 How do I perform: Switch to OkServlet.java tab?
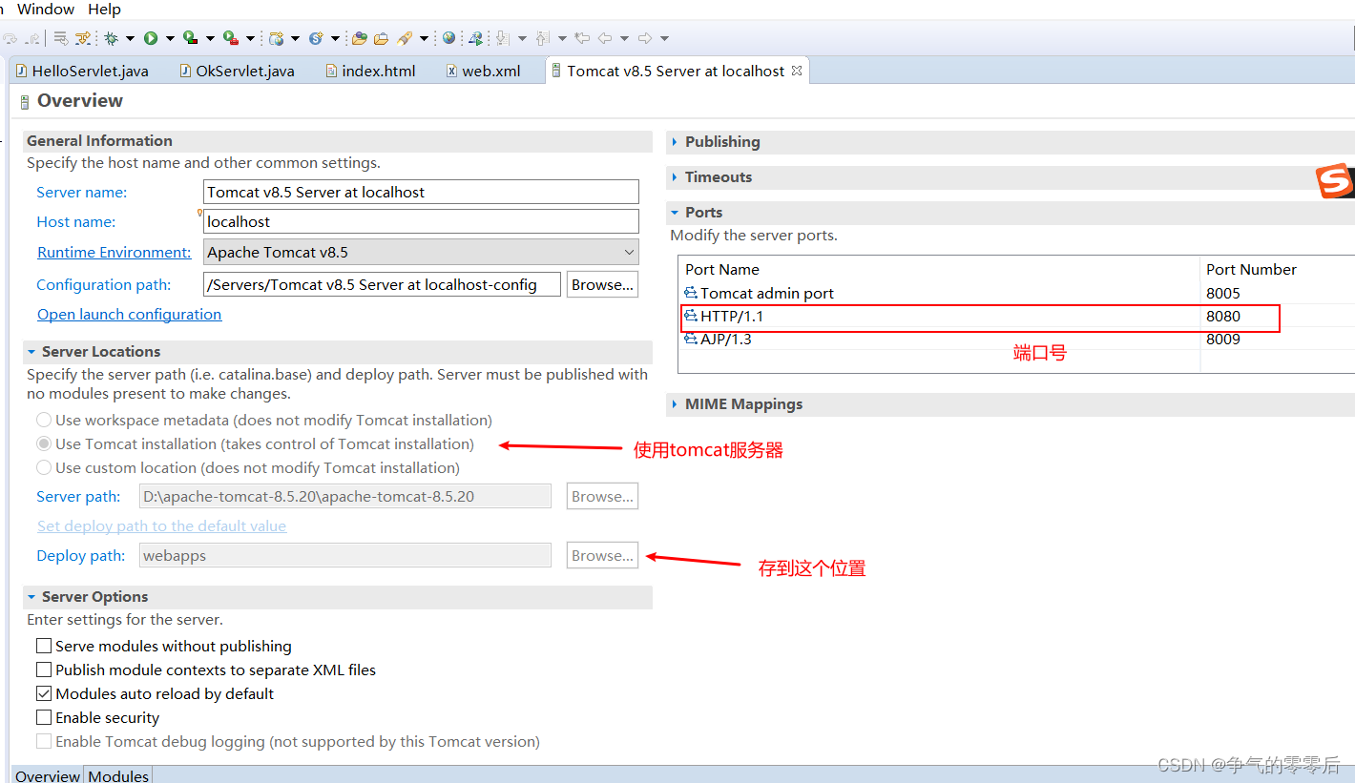[238, 71]
